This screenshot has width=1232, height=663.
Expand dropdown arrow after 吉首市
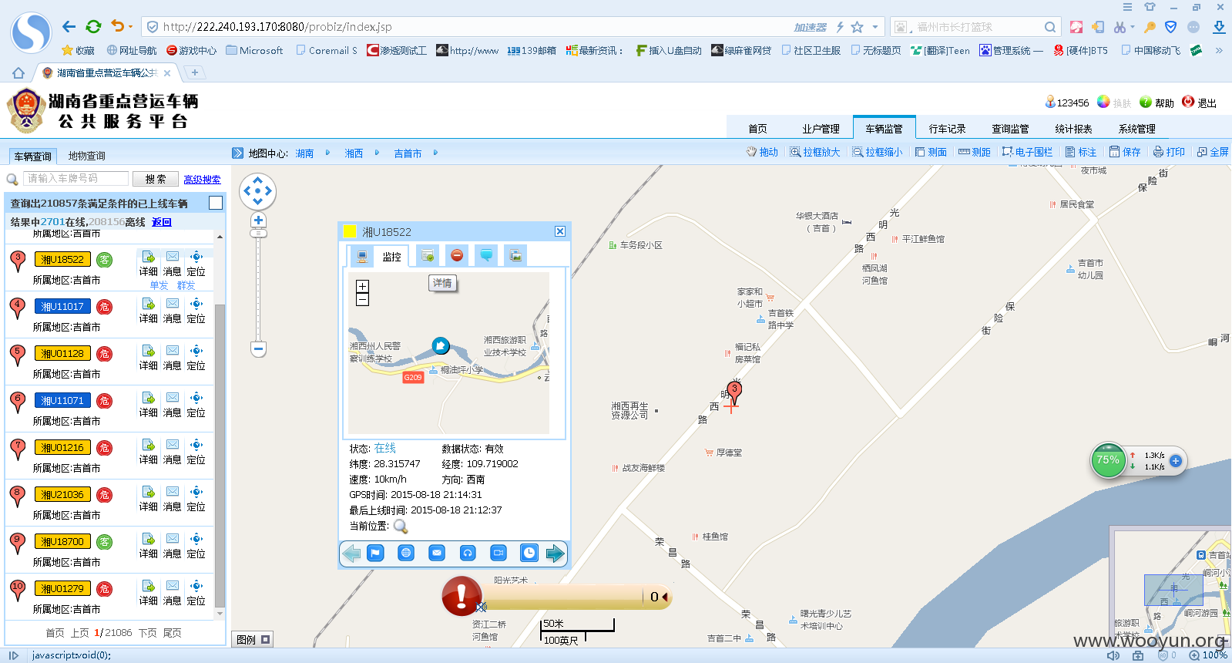coord(435,153)
